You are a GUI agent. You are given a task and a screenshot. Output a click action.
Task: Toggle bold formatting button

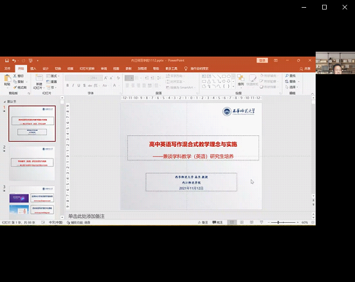68,86
